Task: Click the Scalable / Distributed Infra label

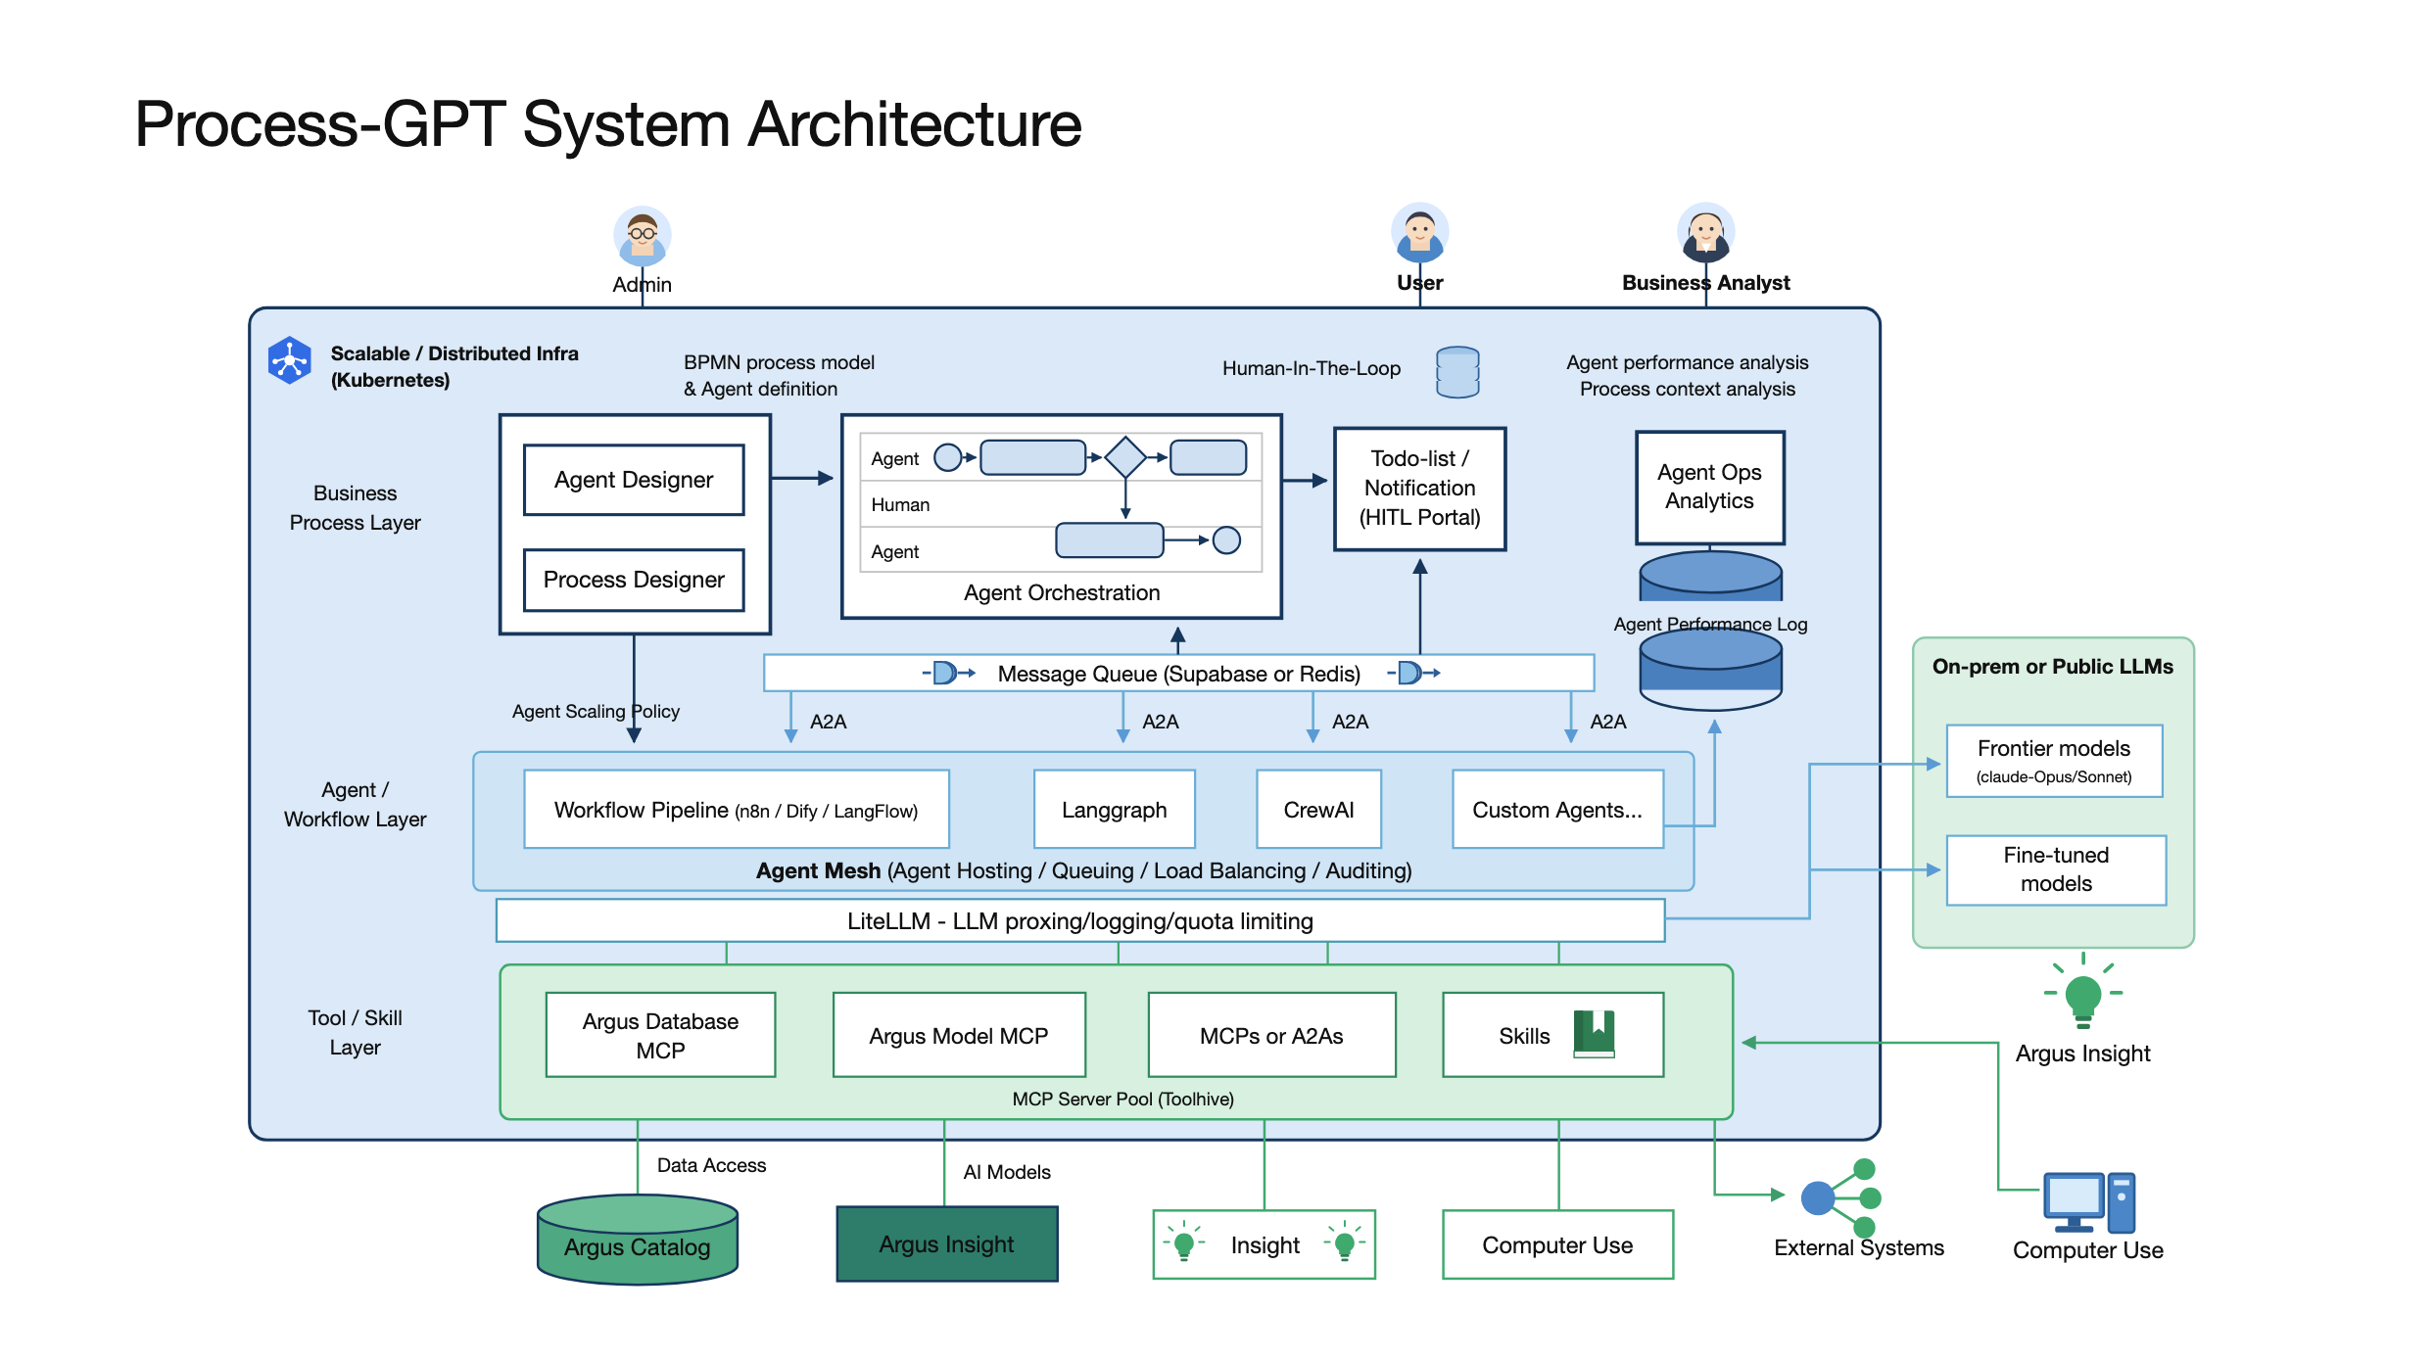Action: coord(454,366)
